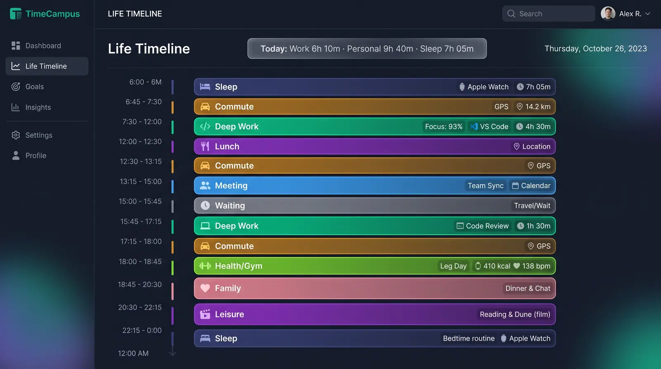Click the terminal icon beside Code Review

(x=460, y=226)
